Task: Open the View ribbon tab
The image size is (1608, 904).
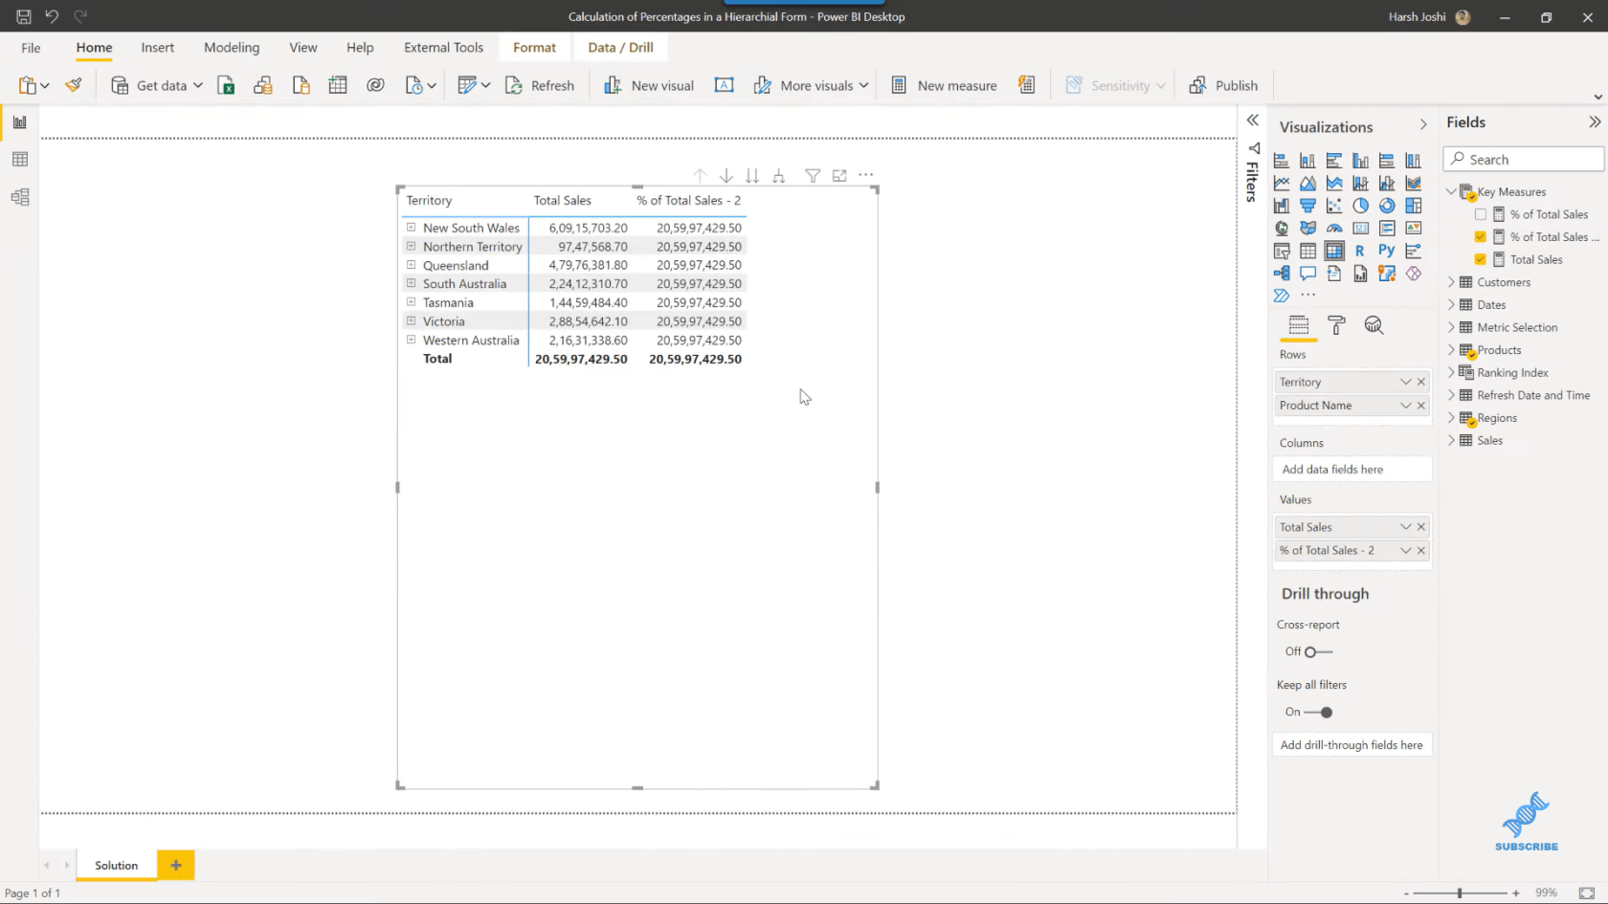Action: [x=303, y=48]
